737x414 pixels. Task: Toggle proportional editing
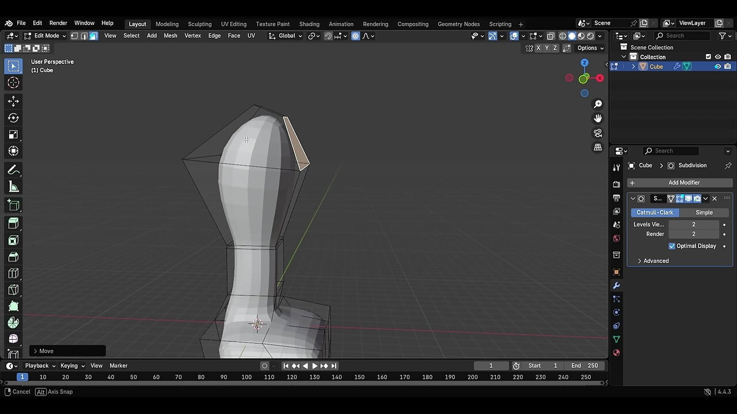point(355,36)
